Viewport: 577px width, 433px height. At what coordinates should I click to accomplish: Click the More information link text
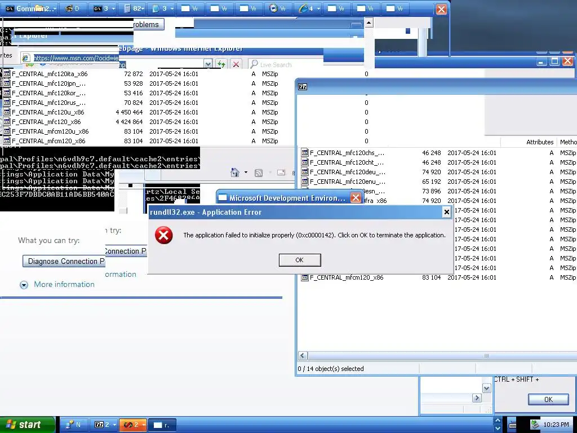click(64, 284)
